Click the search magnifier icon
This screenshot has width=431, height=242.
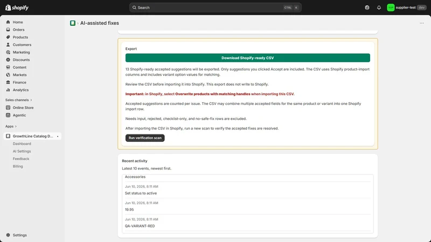tap(134, 8)
